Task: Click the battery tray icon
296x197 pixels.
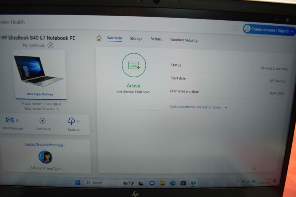Action: [x=254, y=181]
